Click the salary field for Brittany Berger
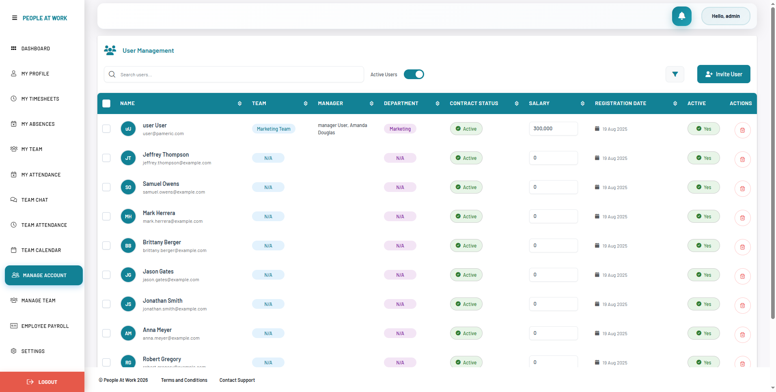The height and width of the screenshot is (392, 776). [x=553, y=246]
